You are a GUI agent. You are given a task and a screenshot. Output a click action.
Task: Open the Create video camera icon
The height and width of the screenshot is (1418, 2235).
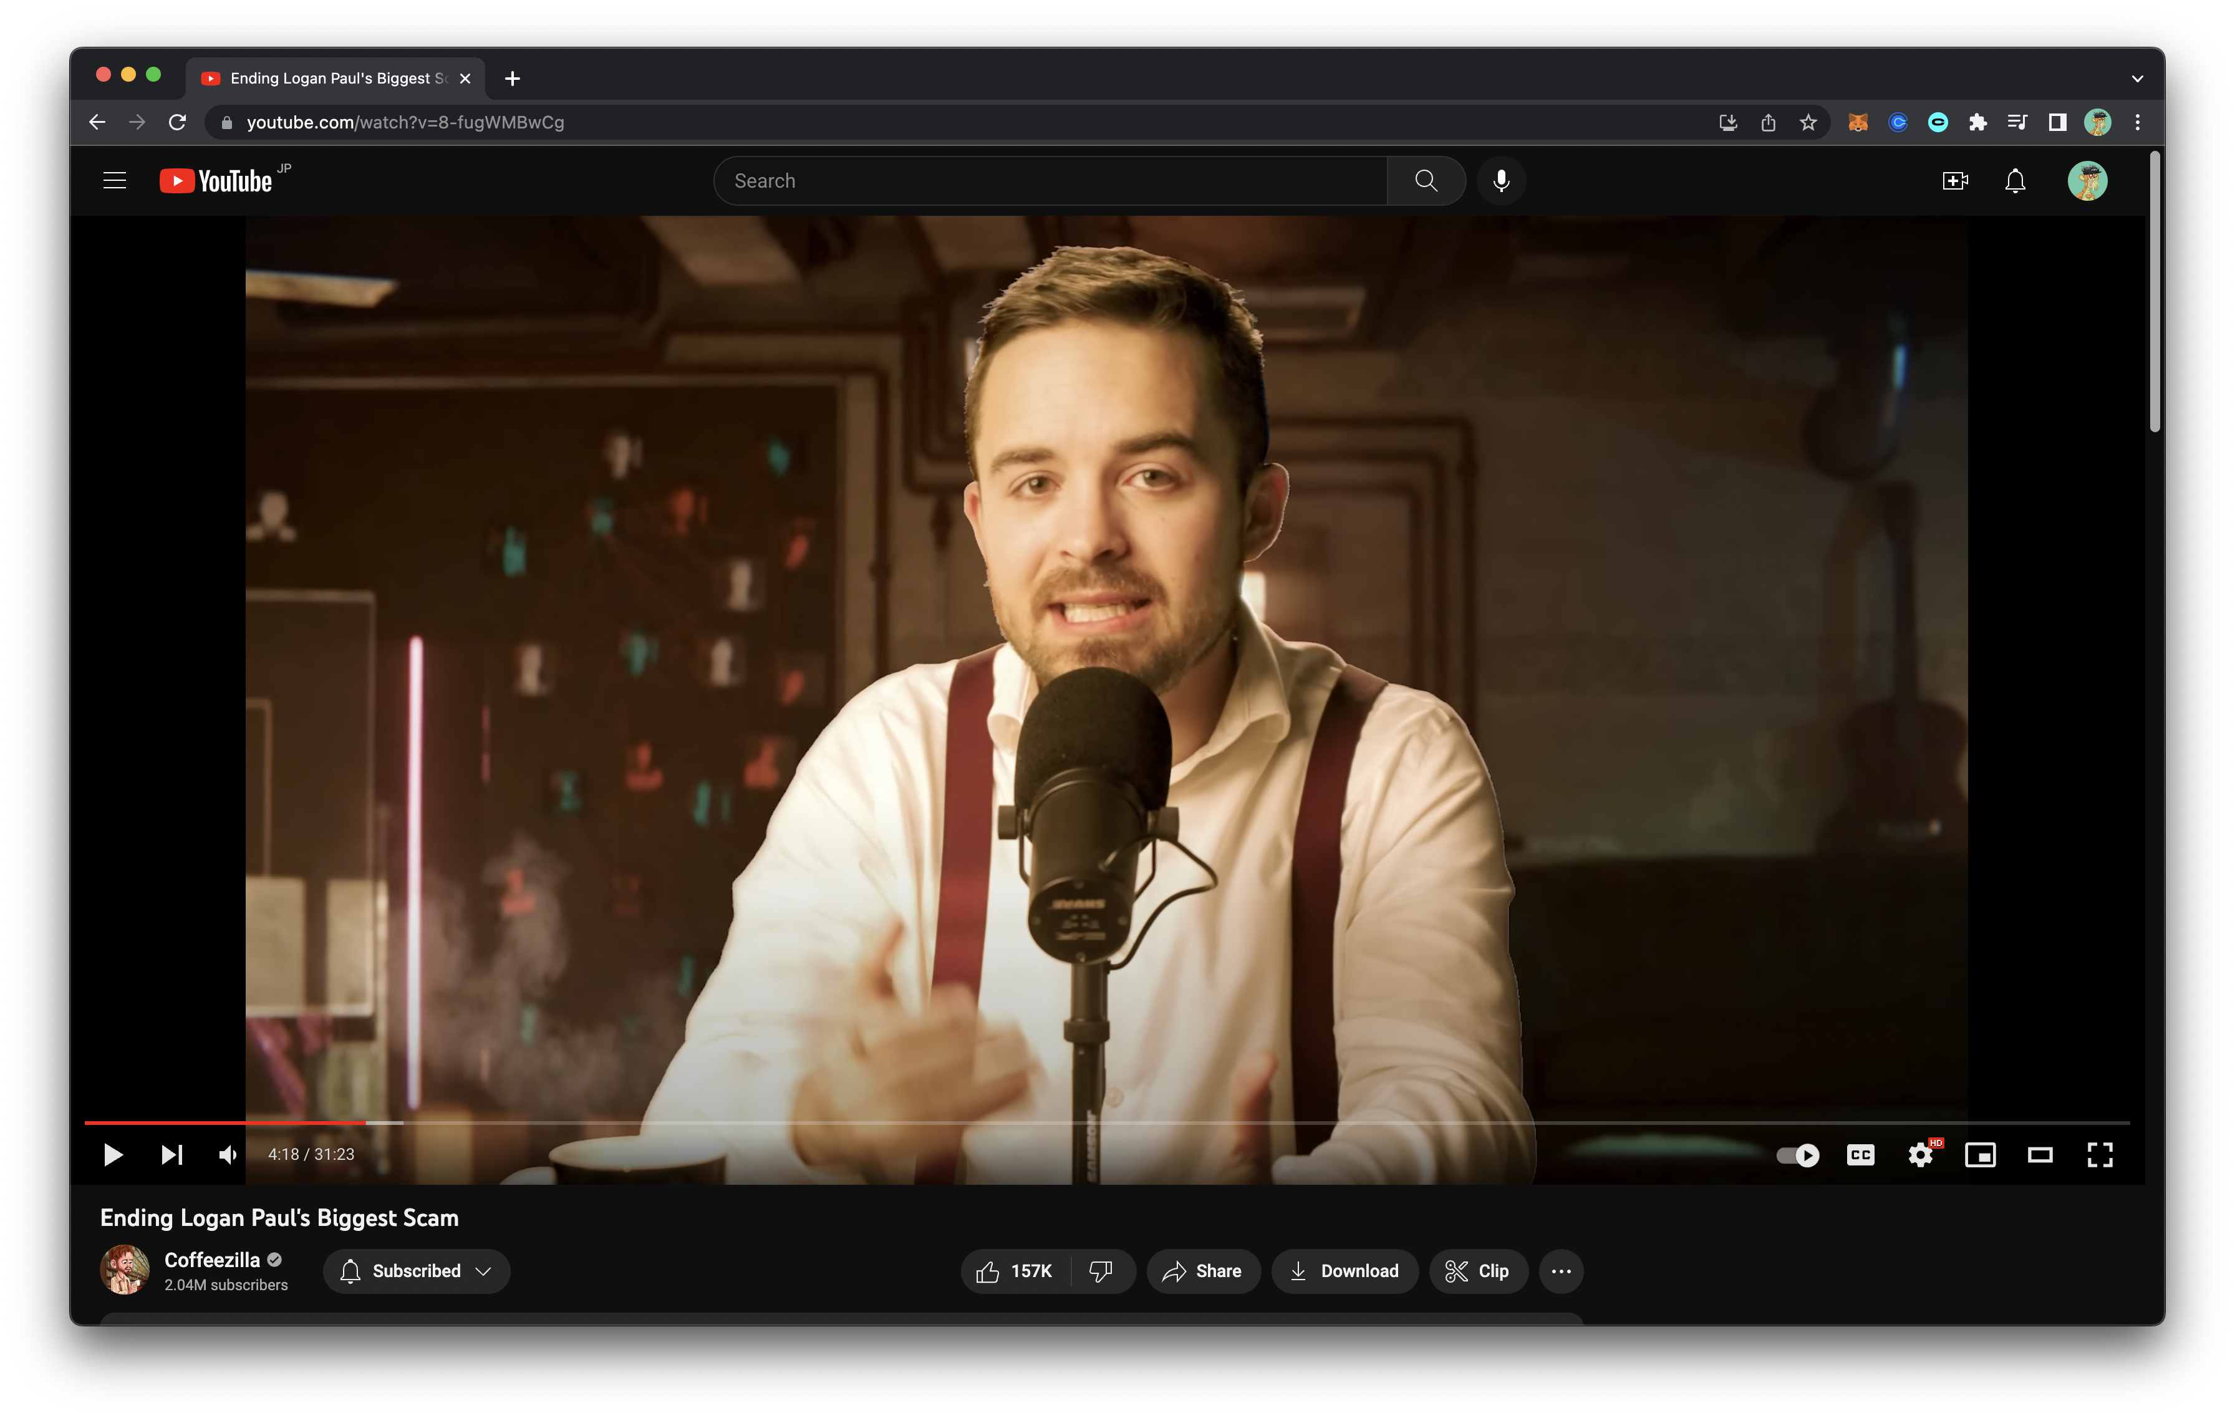1955,180
